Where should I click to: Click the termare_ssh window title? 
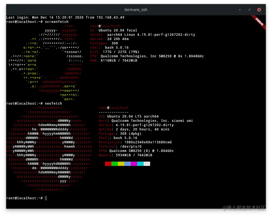pos(136,10)
